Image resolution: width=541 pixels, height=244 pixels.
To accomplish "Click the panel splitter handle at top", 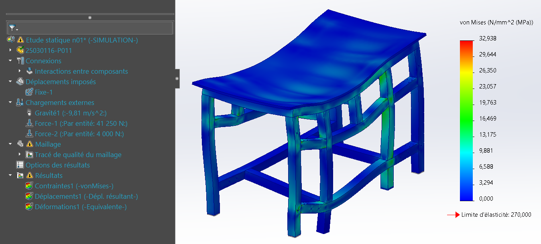I will (90, 18).
